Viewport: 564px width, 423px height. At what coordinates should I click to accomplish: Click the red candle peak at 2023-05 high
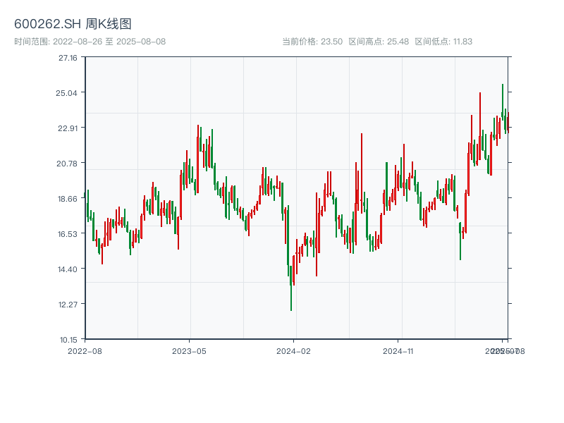point(198,159)
